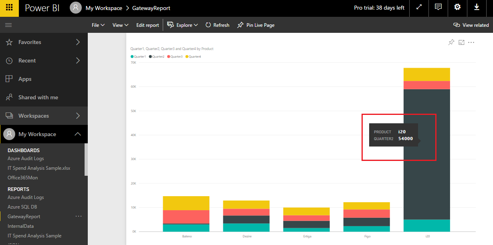
Task: Click sidebar vertical scrollbar
Action: click(86, 159)
